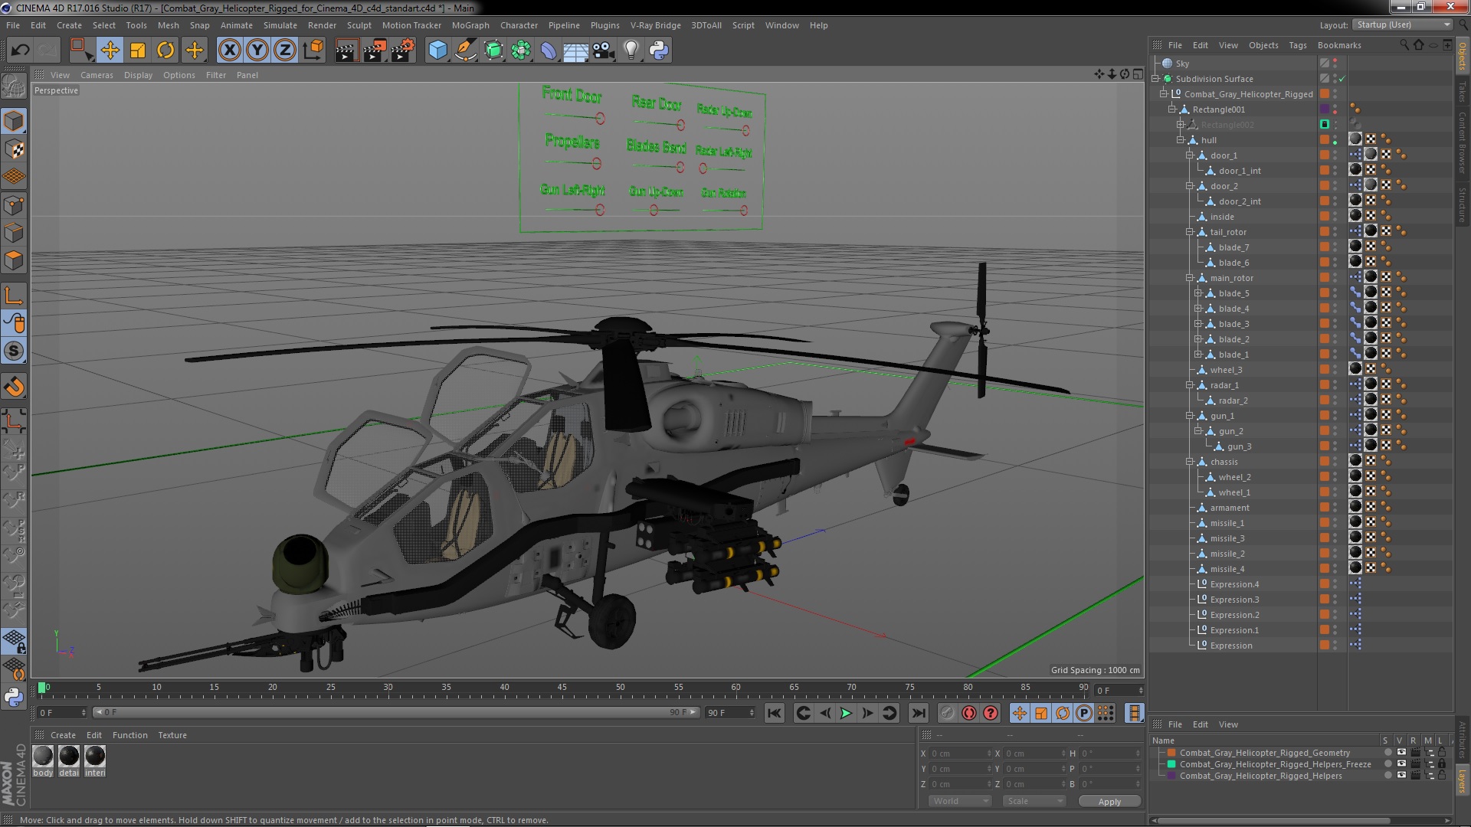Open the Python script icon in the toolbar

659,51
